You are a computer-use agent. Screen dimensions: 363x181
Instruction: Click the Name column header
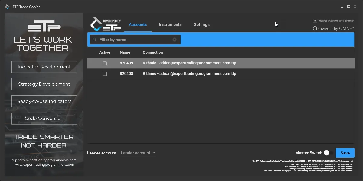(125, 52)
